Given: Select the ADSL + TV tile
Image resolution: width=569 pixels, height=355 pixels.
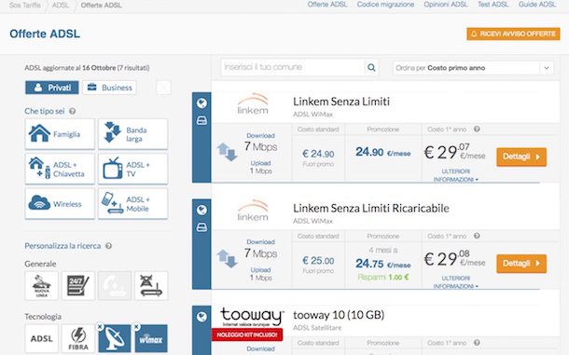Looking at the screenshot, I should tap(132, 169).
